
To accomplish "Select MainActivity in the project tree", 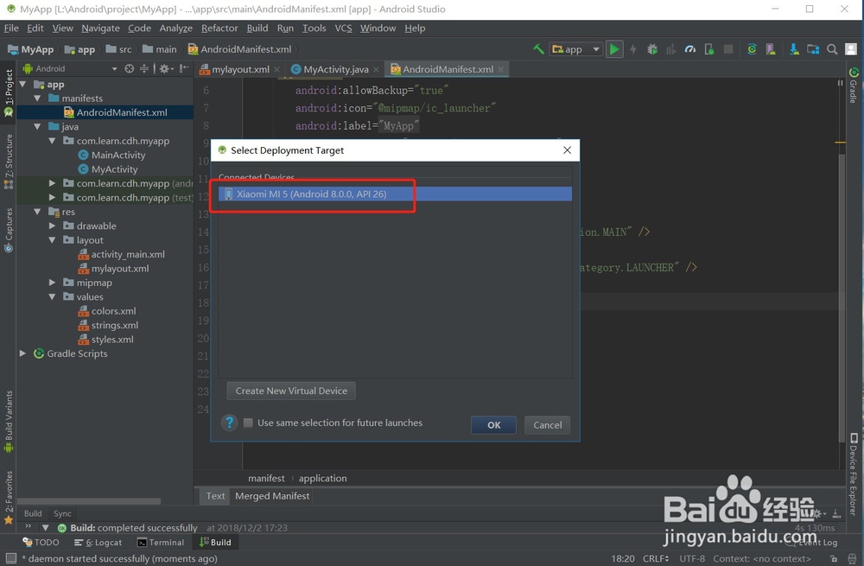I will (x=111, y=155).
